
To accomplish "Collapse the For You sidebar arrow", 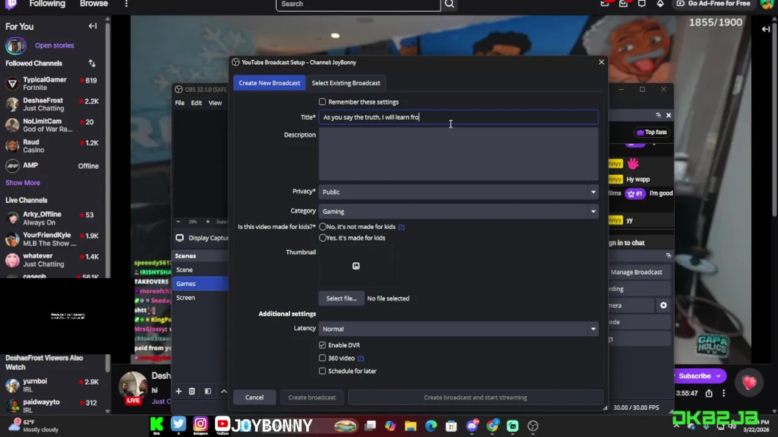I will pos(92,26).
